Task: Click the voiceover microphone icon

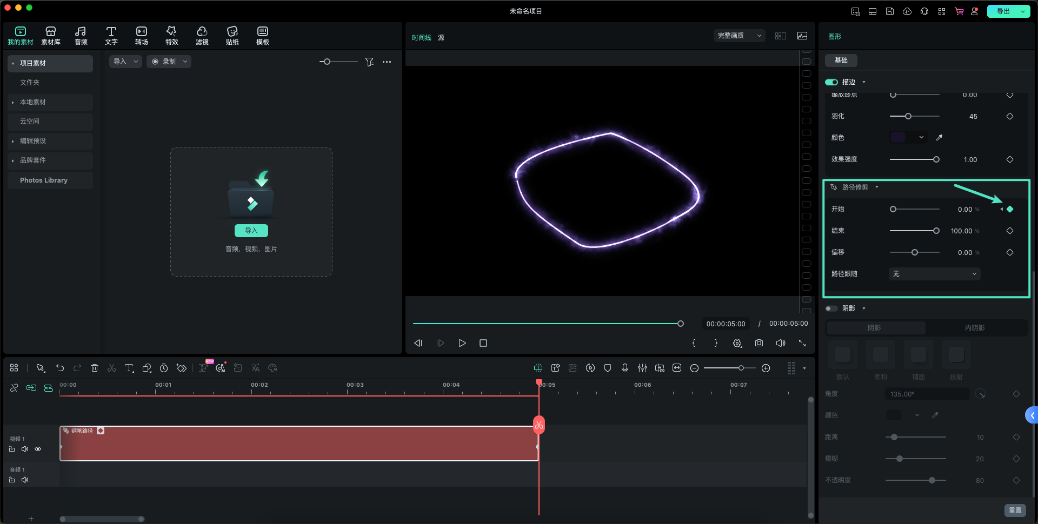Action: click(x=625, y=368)
